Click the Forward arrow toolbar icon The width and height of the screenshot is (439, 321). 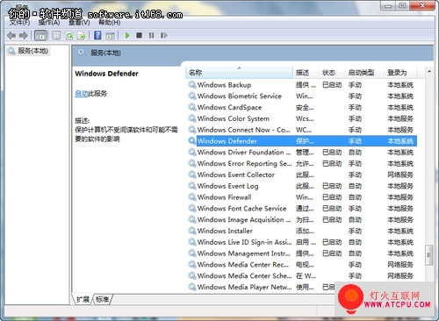[x=24, y=36]
